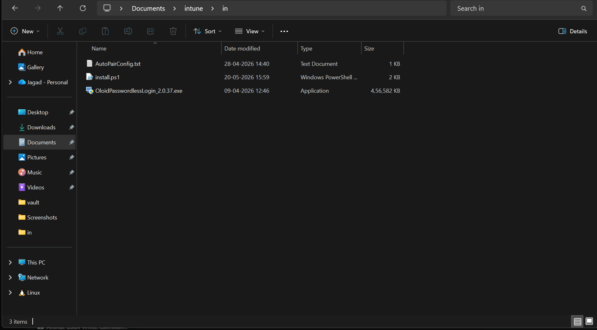Open the See more ellipsis menu

click(x=284, y=31)
